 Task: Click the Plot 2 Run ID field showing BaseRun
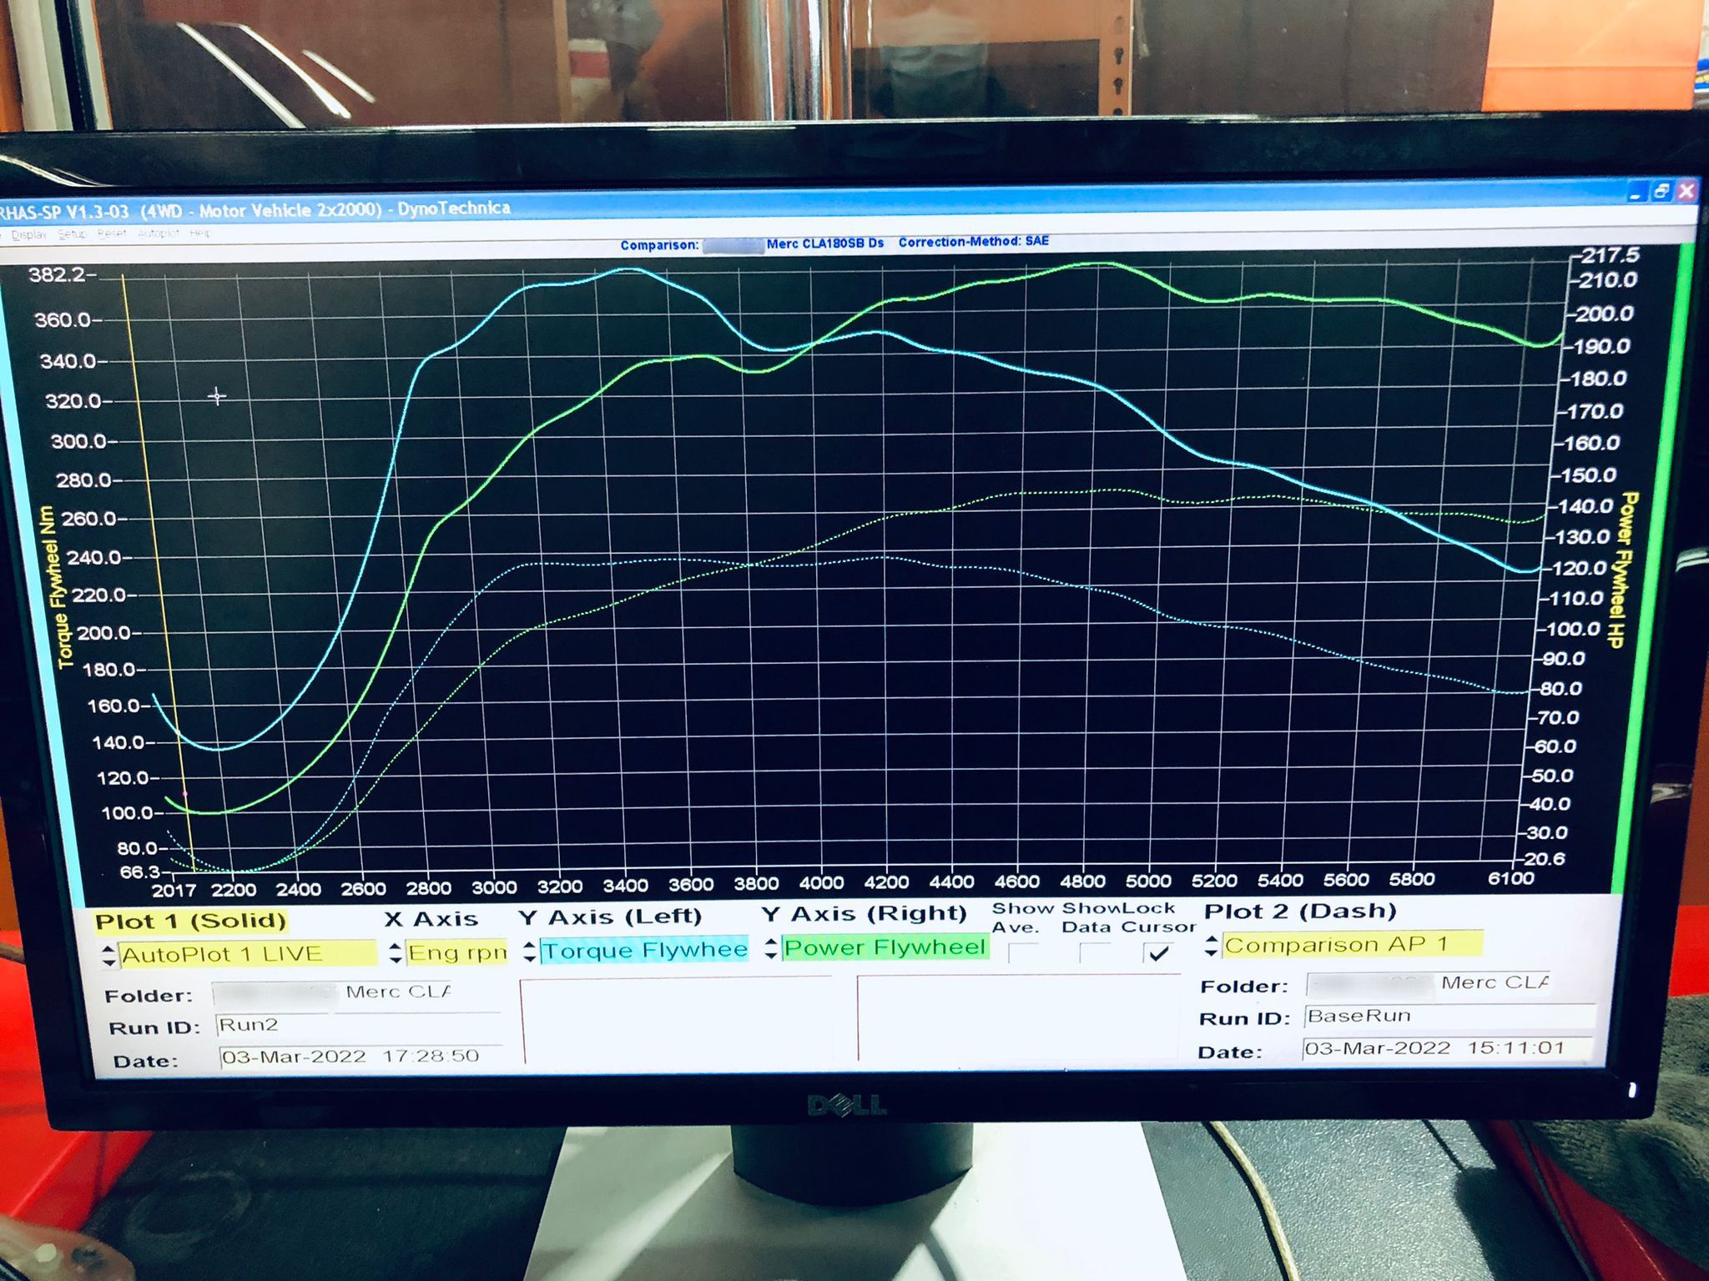point(1450,1016)
